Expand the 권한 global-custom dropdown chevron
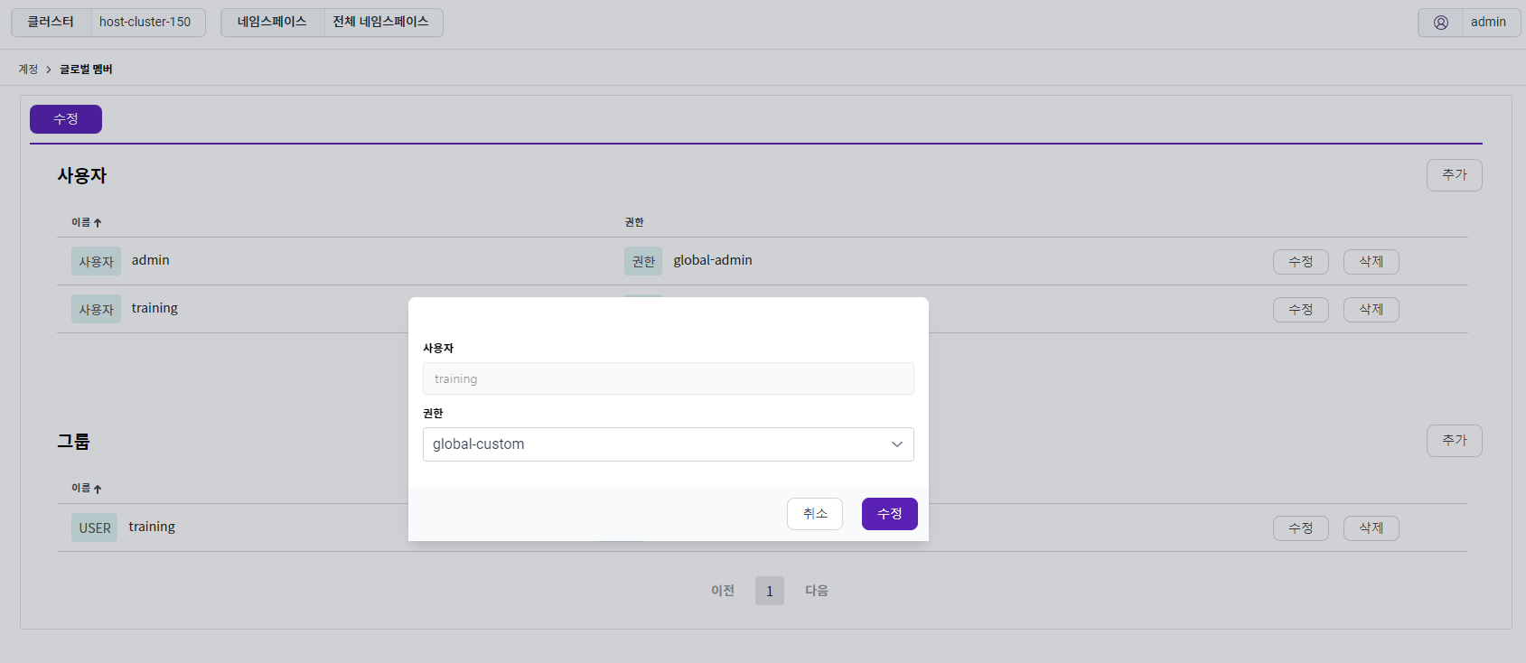 (x=897, y=444)
